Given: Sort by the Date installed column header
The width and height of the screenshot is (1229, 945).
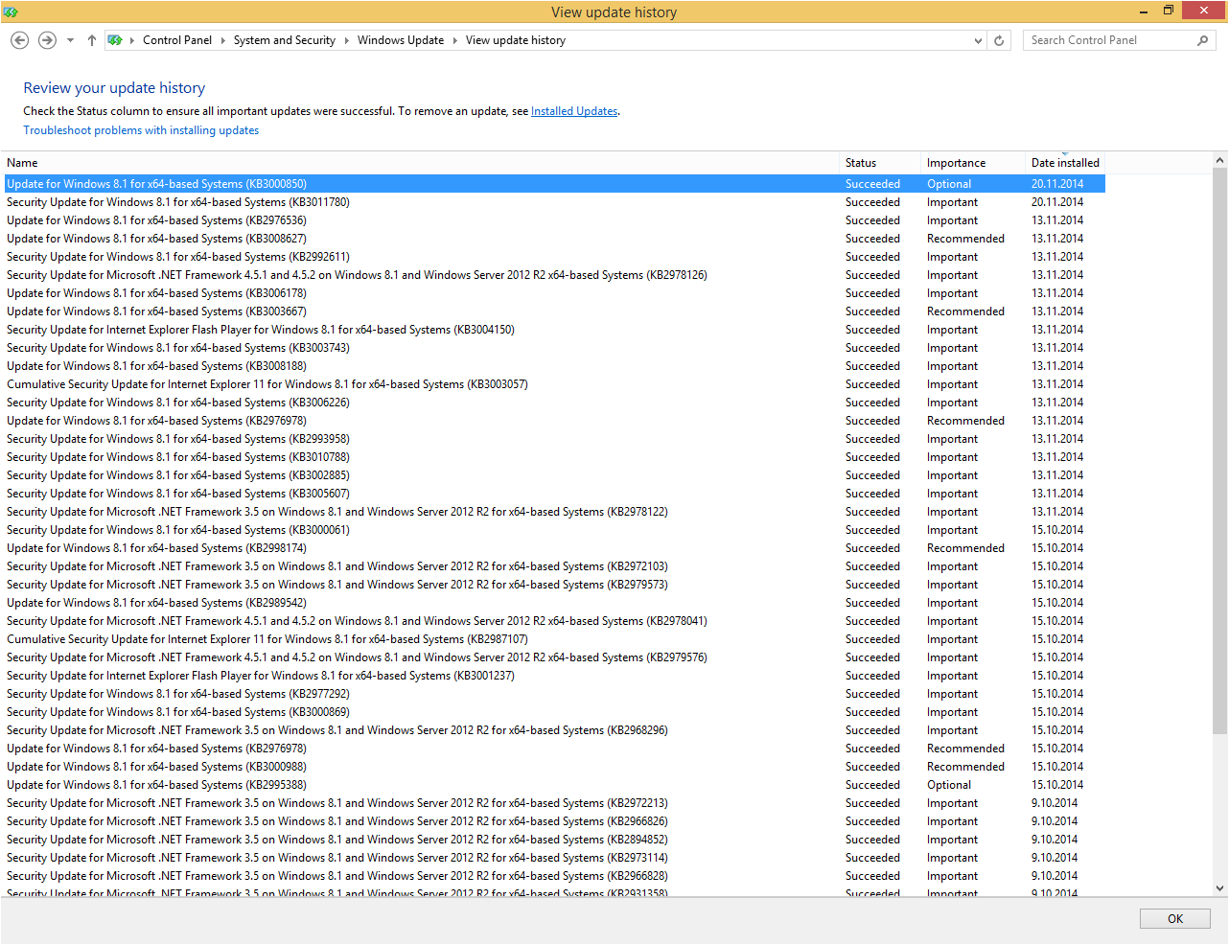Looking at the screenshot, I should [x=1065, y=163].
